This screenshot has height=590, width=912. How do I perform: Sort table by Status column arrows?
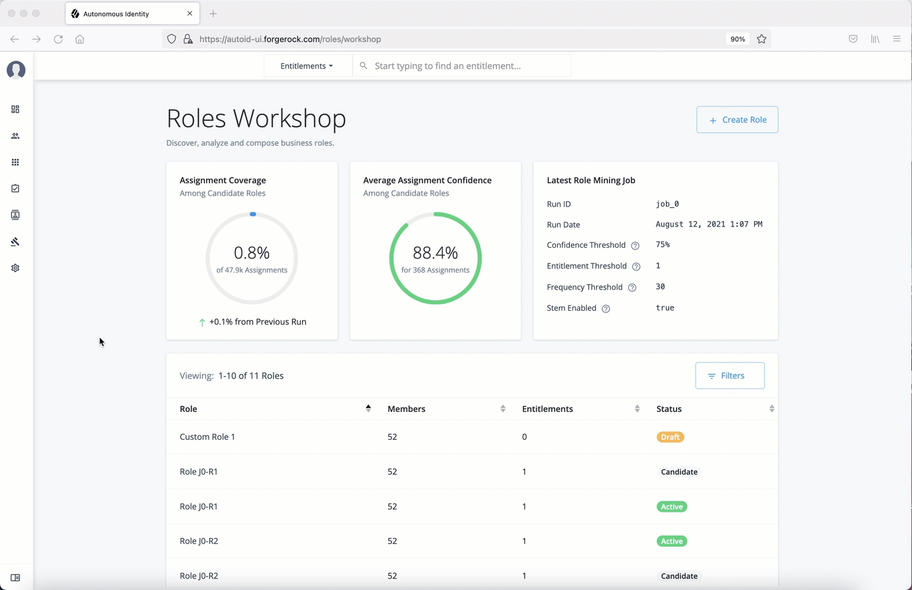pyautogui.click(x=771, y=409)
